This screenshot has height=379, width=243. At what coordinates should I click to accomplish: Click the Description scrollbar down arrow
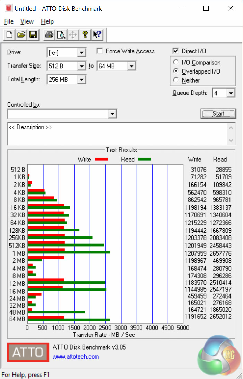pyautogui.click(x=231, y=140)
